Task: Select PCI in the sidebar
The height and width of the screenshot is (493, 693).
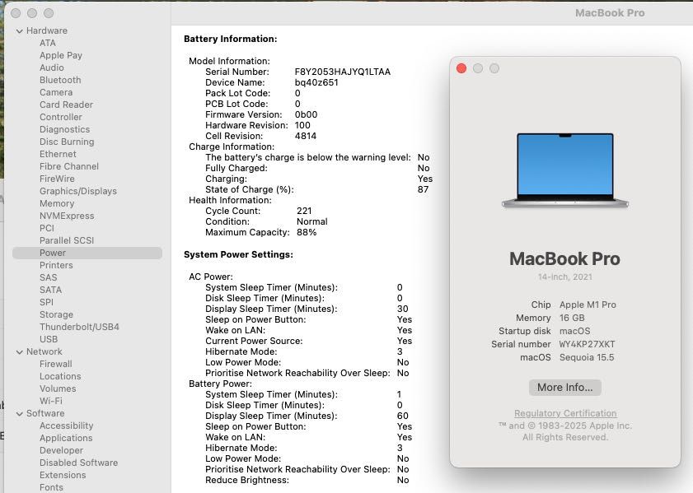Action: click(46, 228)
